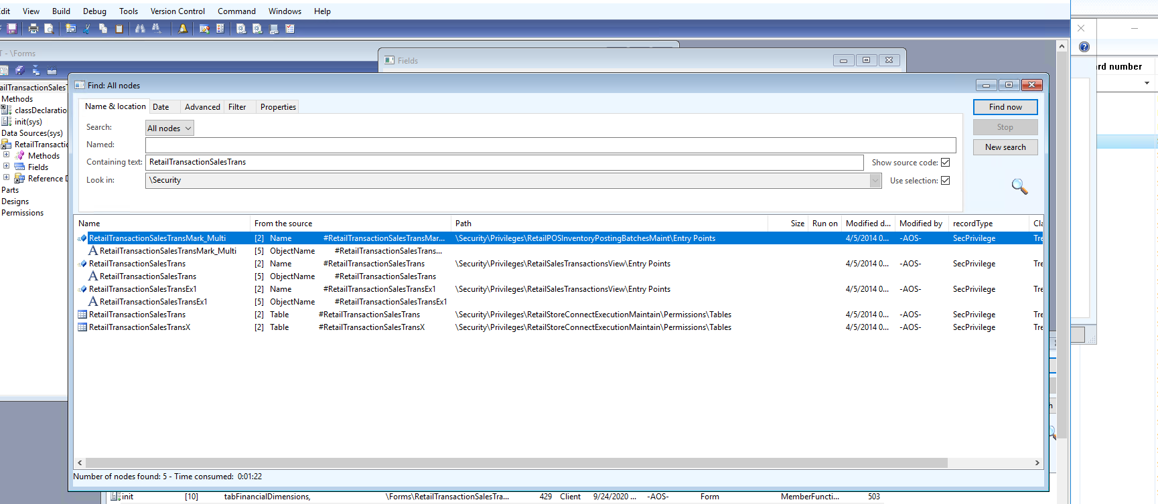Click the bell notification toolbar icon
The image size is (1158, 504).
[x=183, y=29]
